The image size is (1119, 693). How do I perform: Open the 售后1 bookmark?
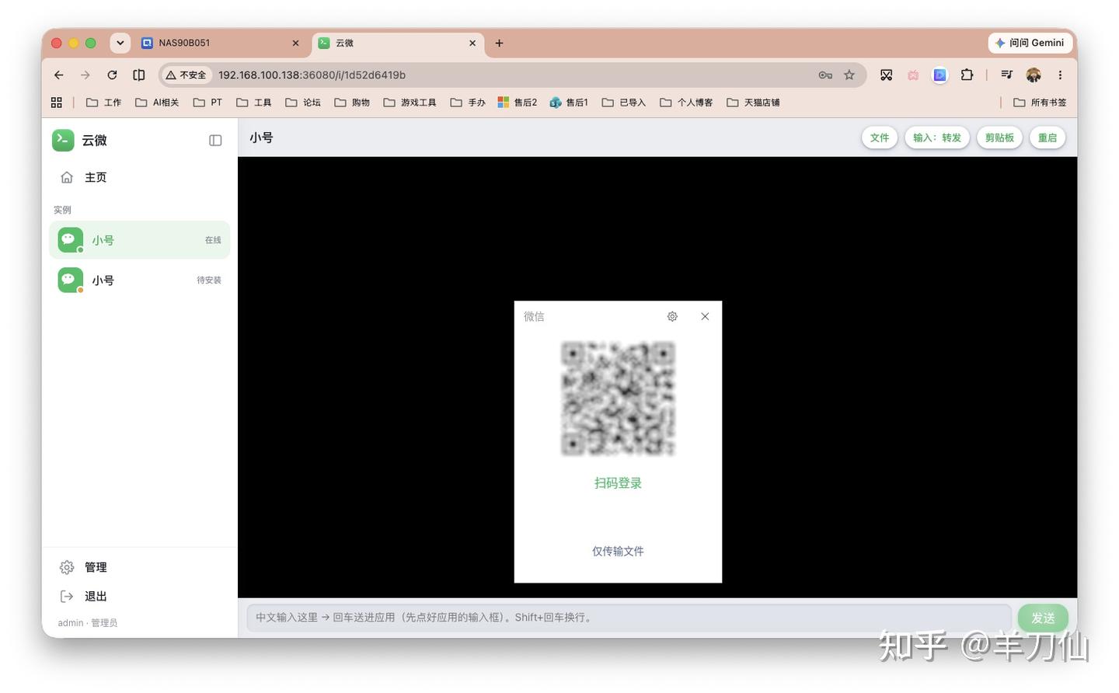tap(569, 103)
